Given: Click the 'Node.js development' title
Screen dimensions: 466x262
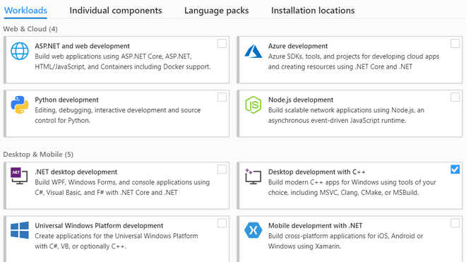Looking at the screenshot, I should (301, 100).
